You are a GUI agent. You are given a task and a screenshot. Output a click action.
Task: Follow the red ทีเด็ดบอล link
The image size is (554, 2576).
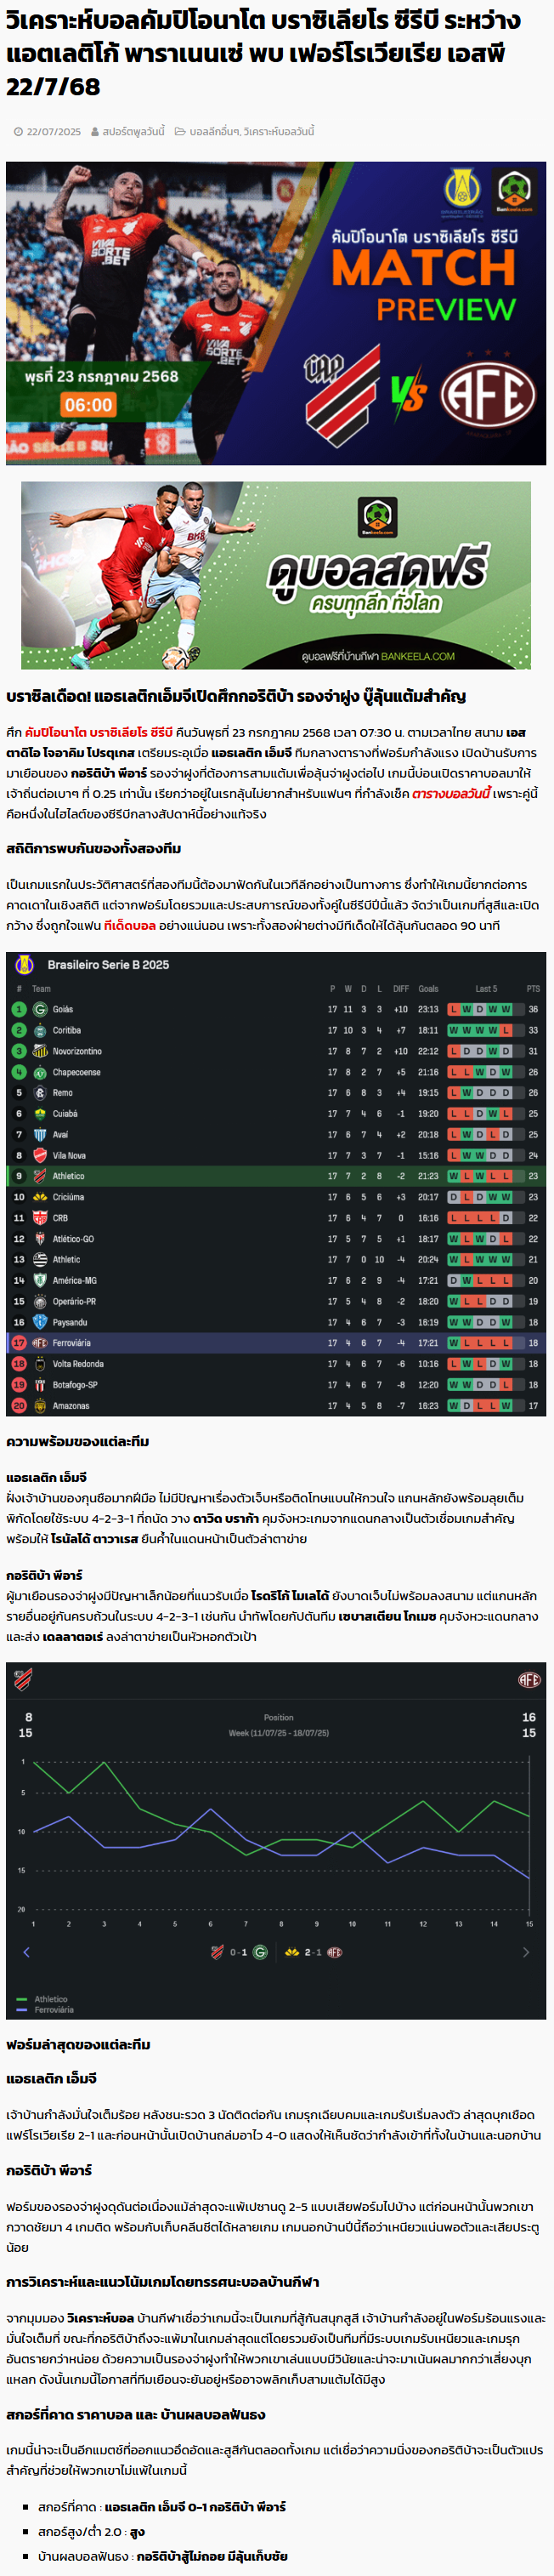[x=130, y=926]
